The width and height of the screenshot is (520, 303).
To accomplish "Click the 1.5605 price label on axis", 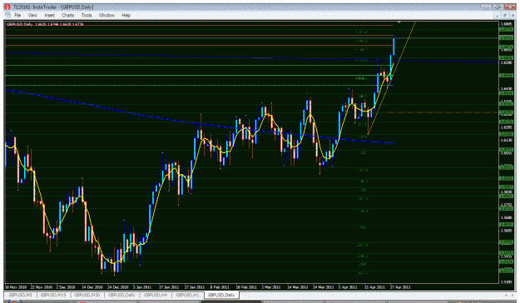I will click(x=506, y=231).
